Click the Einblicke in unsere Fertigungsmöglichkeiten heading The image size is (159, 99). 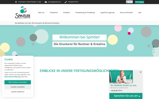[79, 71]
